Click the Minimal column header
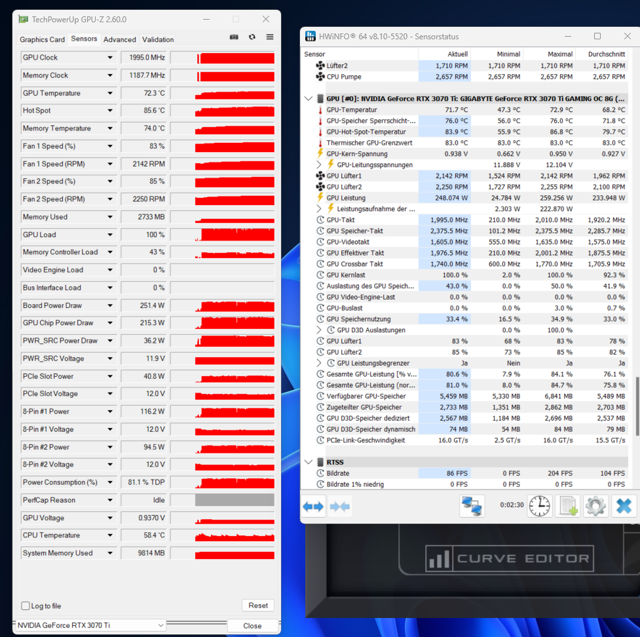This screenshot has width=640, height=637. 497,54
